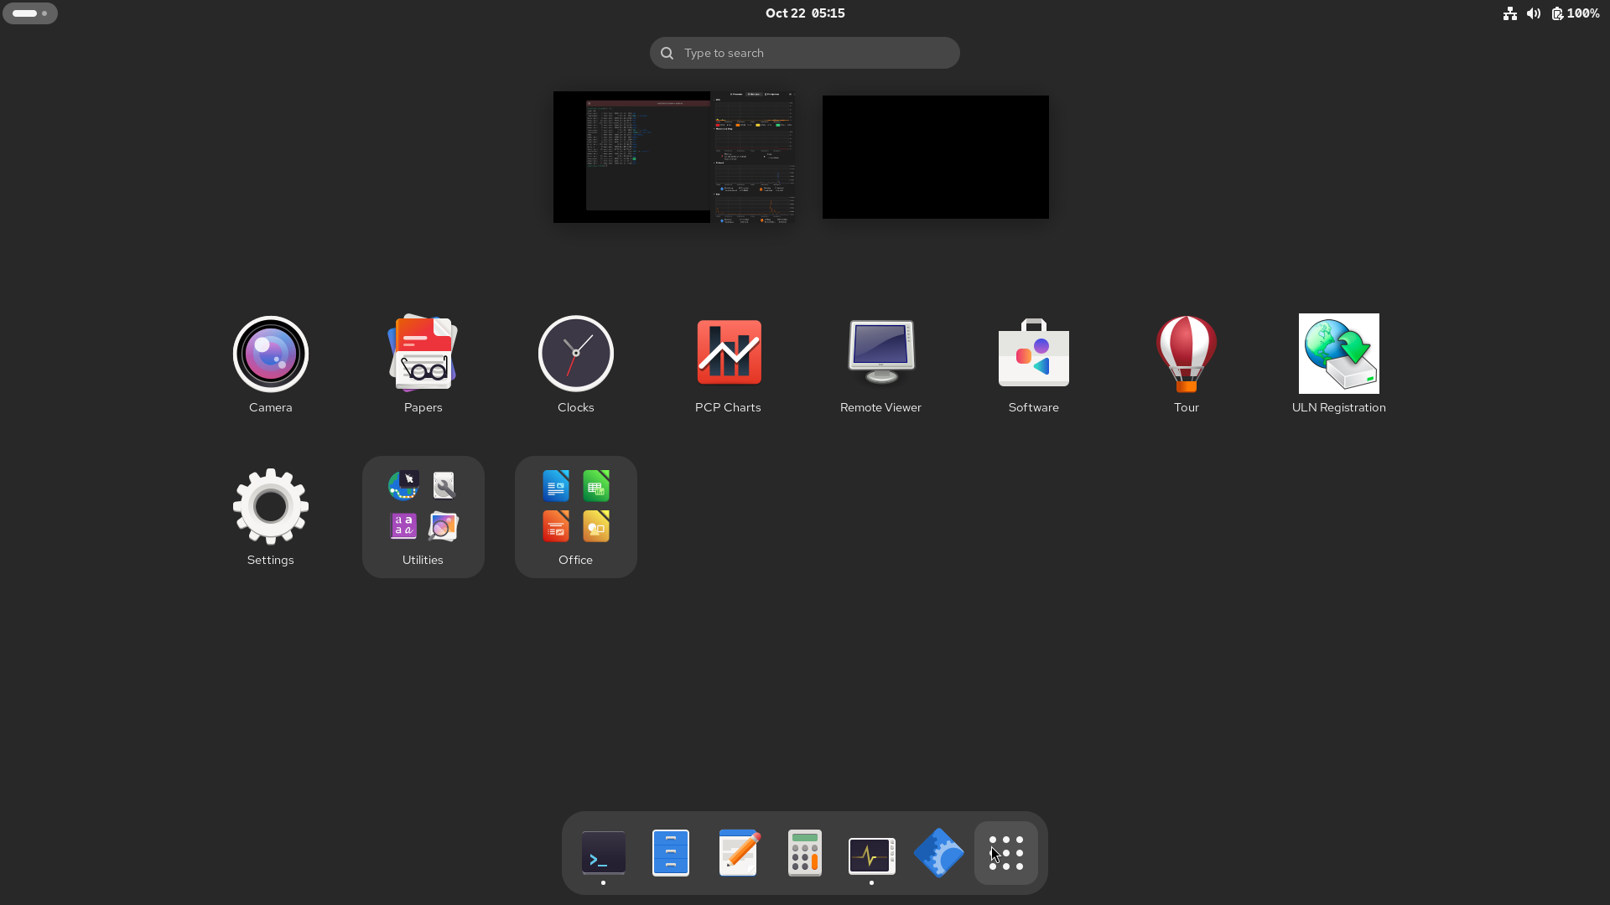Open Calculator from the dock
The image size is (1610, 905).
tap(805, 853)
